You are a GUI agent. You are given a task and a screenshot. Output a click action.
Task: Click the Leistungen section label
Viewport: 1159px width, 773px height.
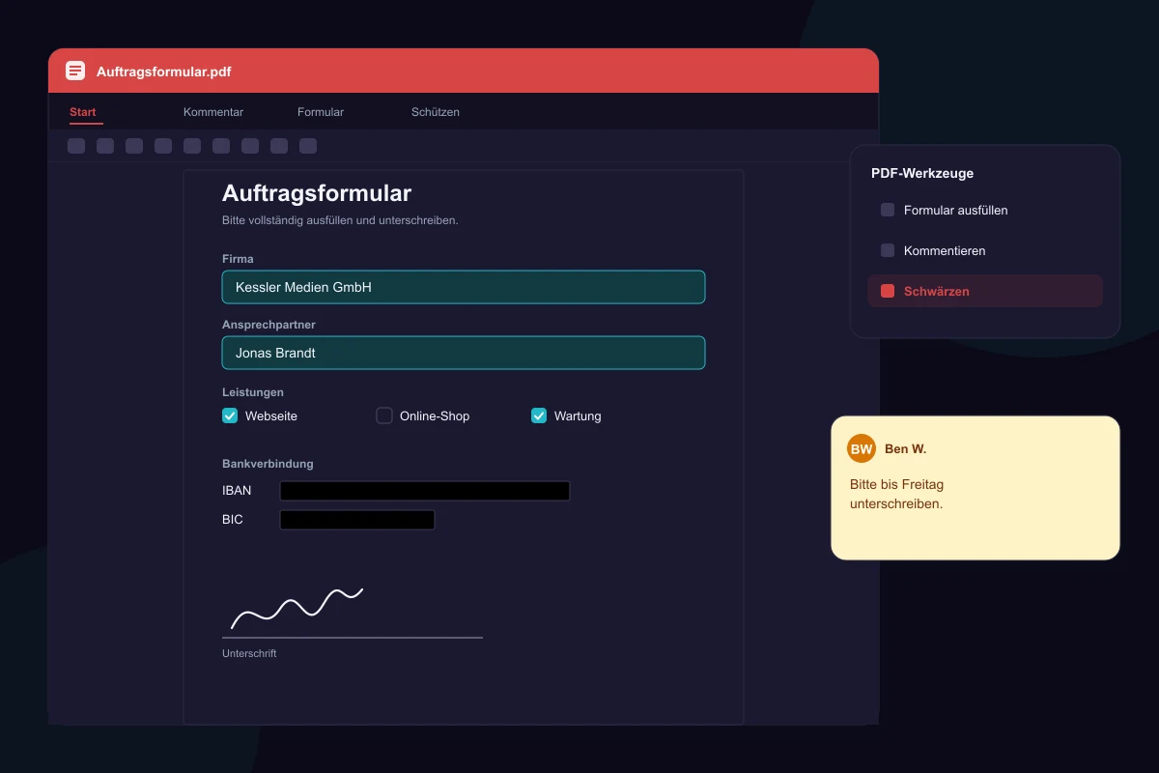[x=253, y=392]
